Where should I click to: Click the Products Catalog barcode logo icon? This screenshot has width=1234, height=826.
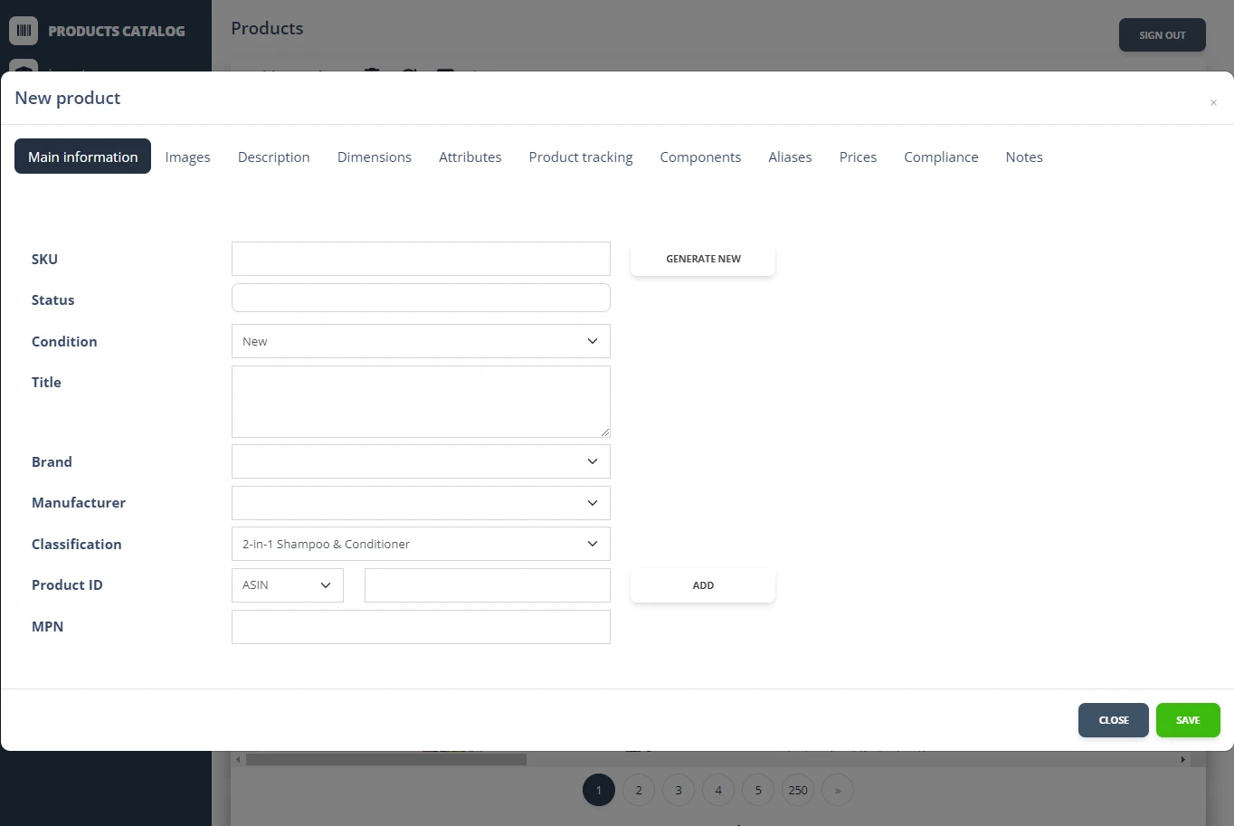(24, 31)
